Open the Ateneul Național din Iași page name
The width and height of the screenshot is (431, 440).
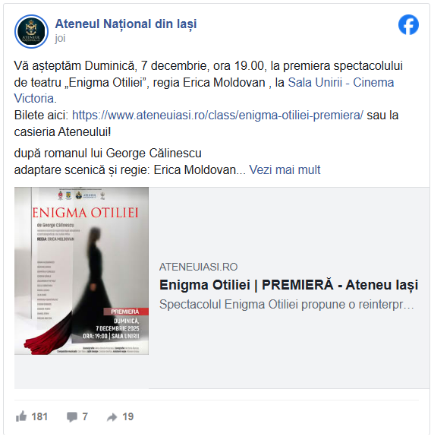pyautogui.click(x=126, y=24)
